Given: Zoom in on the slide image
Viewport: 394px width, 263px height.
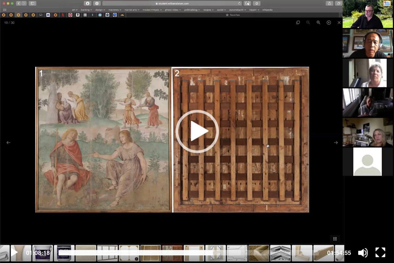Looking at the screenshot, I should coord(318,23).
